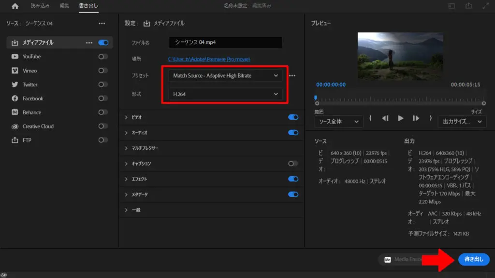Click the Behance destination icon
The image size is (495, 278).
click(15, 112)
